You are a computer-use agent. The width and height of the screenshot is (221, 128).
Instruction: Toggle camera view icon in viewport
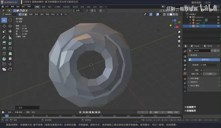coord(179,41)
